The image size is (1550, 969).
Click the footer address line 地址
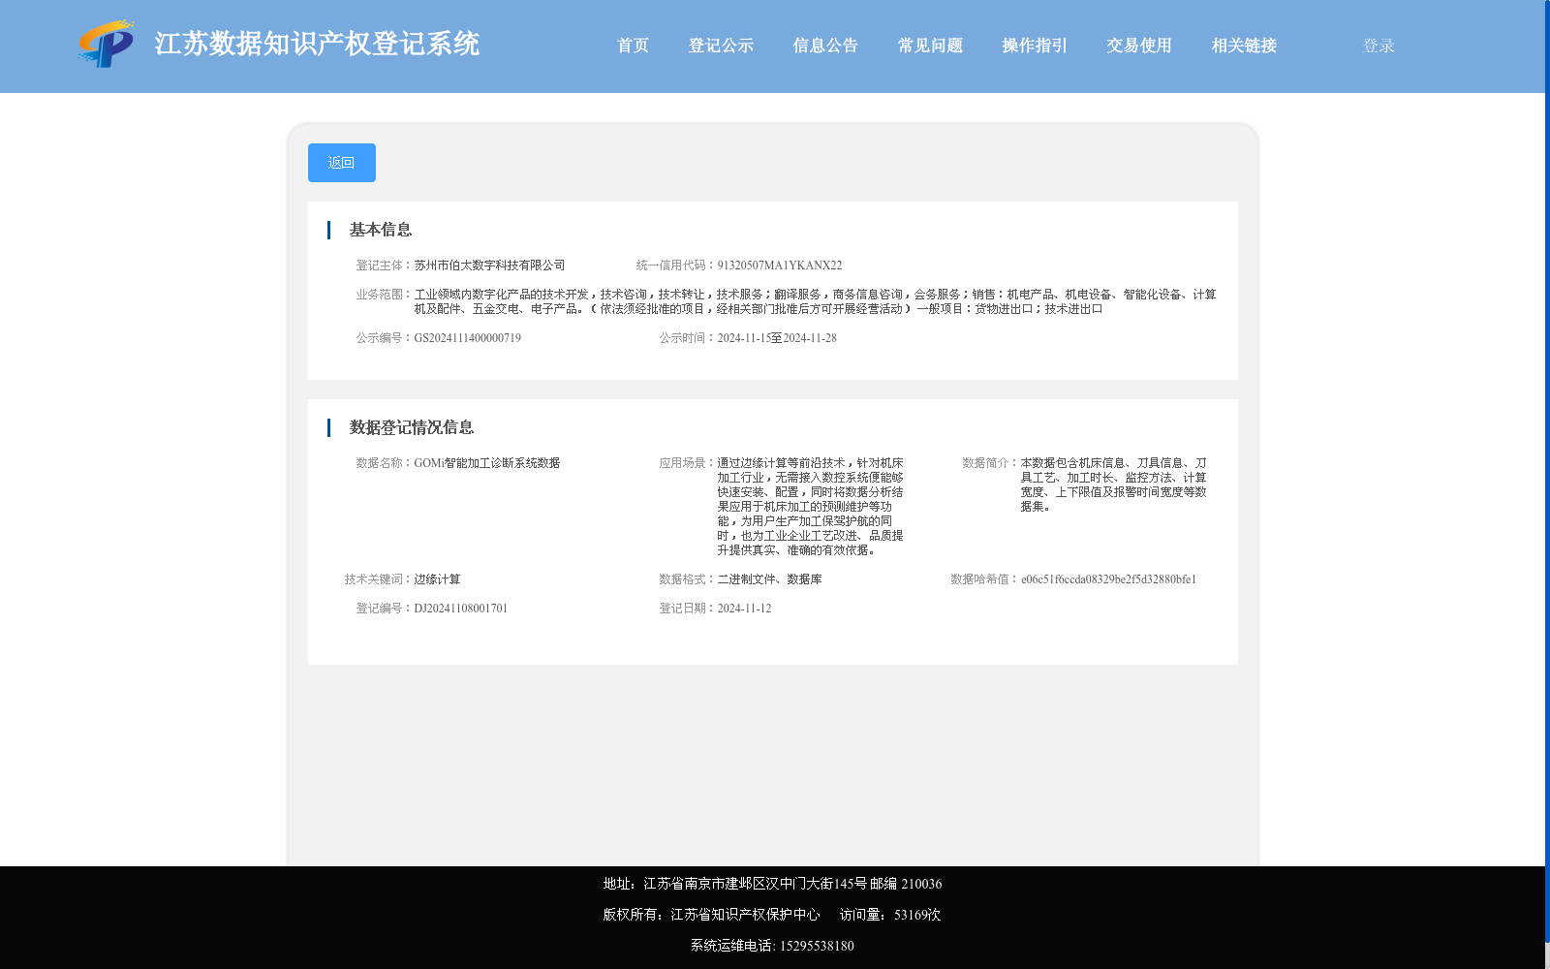pos(772,884)
